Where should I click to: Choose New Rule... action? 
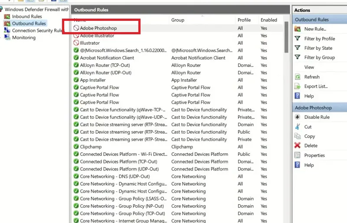pyautogui.click(x=315, y=29)
